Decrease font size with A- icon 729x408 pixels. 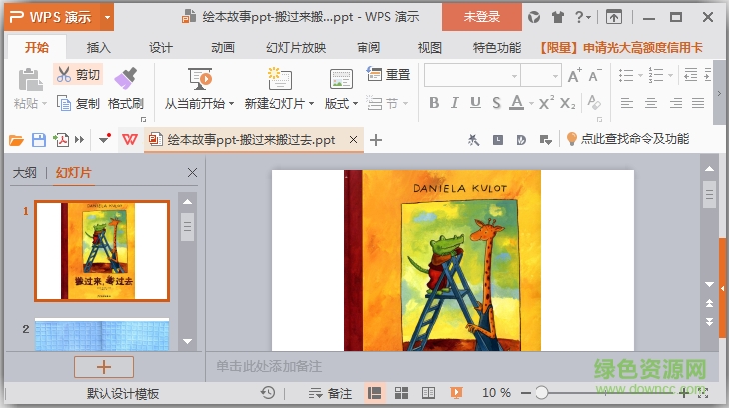pos(594,75)
